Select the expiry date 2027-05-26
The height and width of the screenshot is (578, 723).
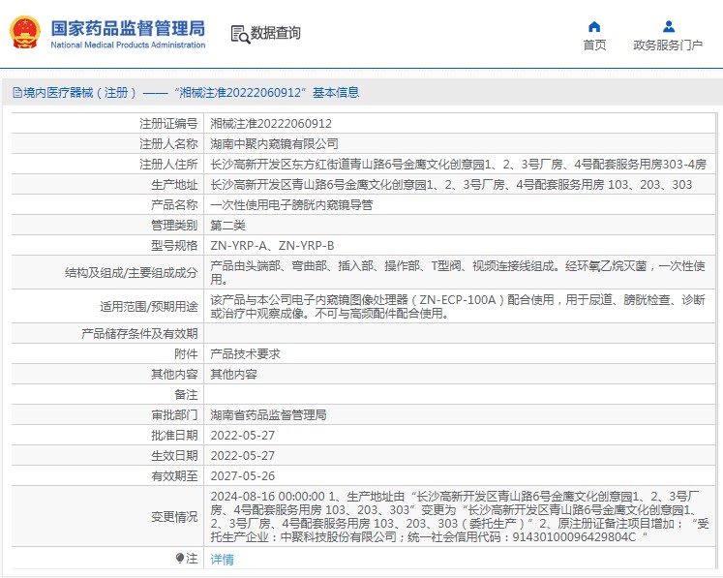(242, 475)
